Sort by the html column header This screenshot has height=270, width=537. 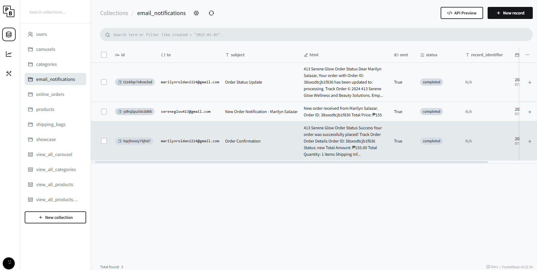(x=311, y=55)
